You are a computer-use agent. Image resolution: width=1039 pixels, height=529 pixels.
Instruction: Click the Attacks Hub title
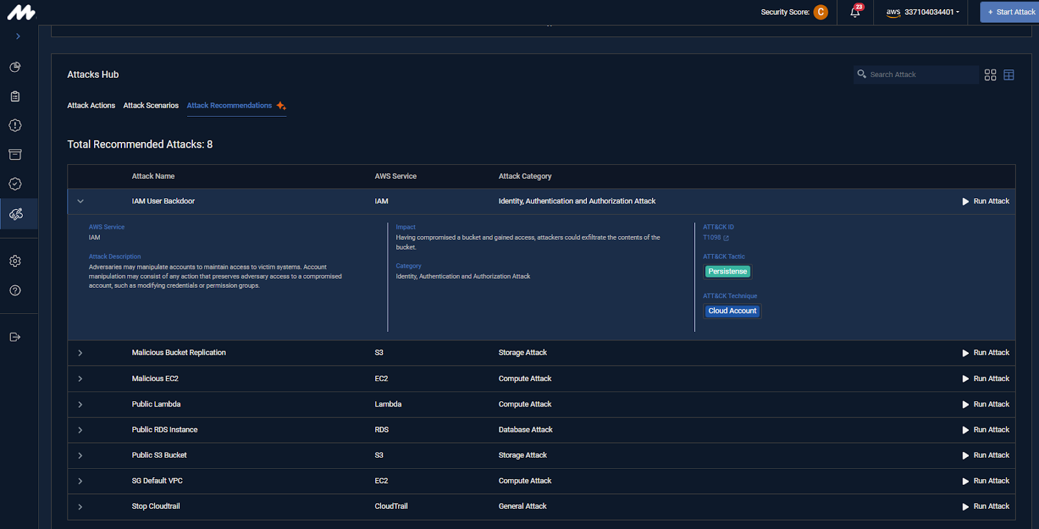click(x=93, y=75)
